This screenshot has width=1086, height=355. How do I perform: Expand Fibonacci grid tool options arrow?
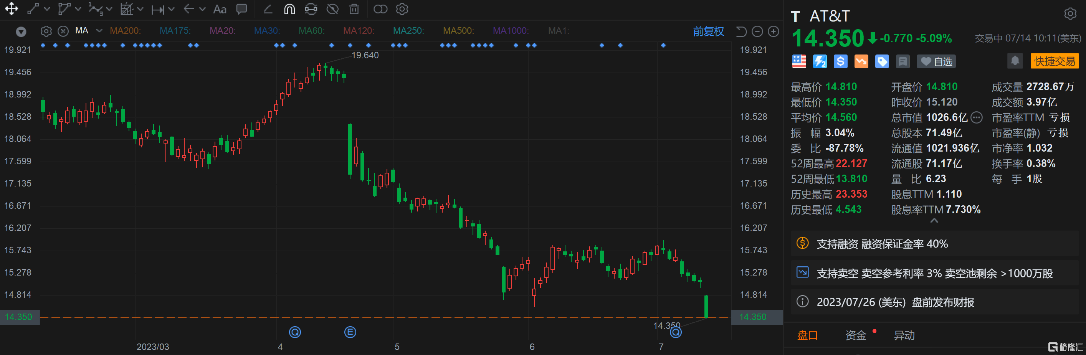[x=141, y=9]
